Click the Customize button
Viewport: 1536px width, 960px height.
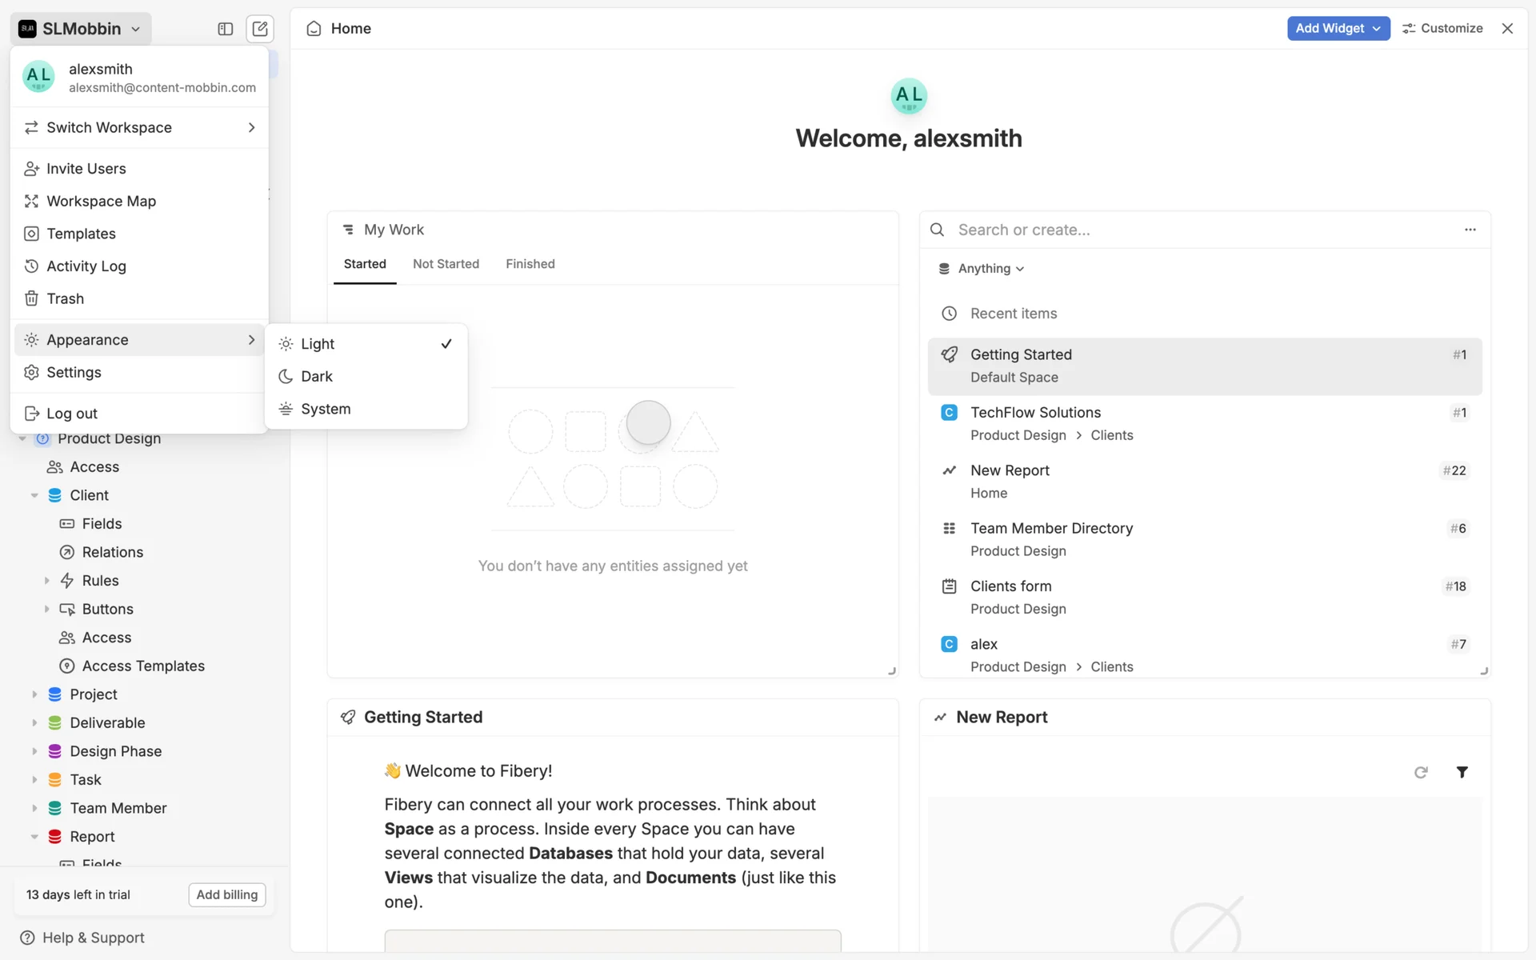(x=1442, y=28)
